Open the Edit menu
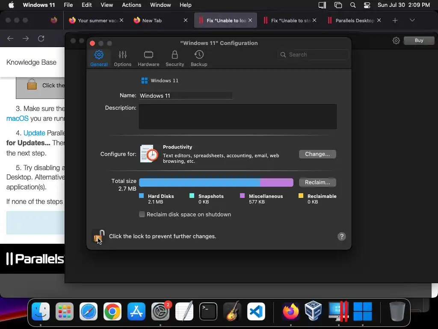 (86, 5)
